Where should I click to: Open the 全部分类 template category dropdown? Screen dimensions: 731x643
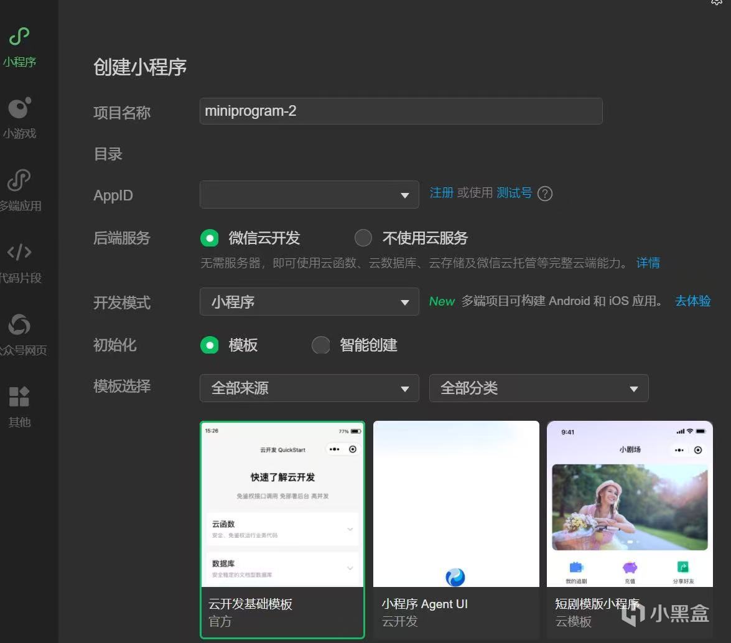pyautogui.click(x=539, y=388)
